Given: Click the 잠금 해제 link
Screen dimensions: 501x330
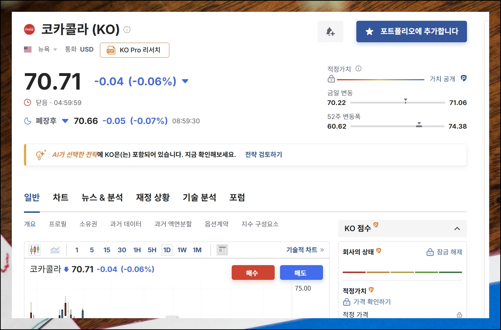Looking at the screenshot, I should pyautogui.click(x=449, y=252).
